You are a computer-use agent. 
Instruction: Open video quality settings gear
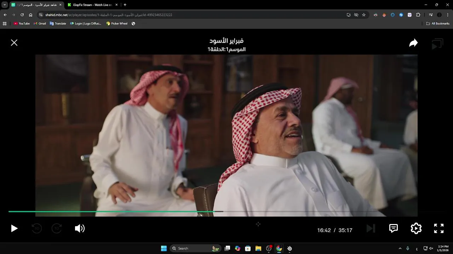click(416, 229)
